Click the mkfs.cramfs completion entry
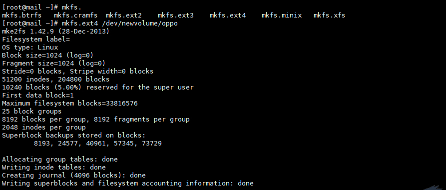Image resolution: width=446 pixels, height=190 pixels. 75,15
